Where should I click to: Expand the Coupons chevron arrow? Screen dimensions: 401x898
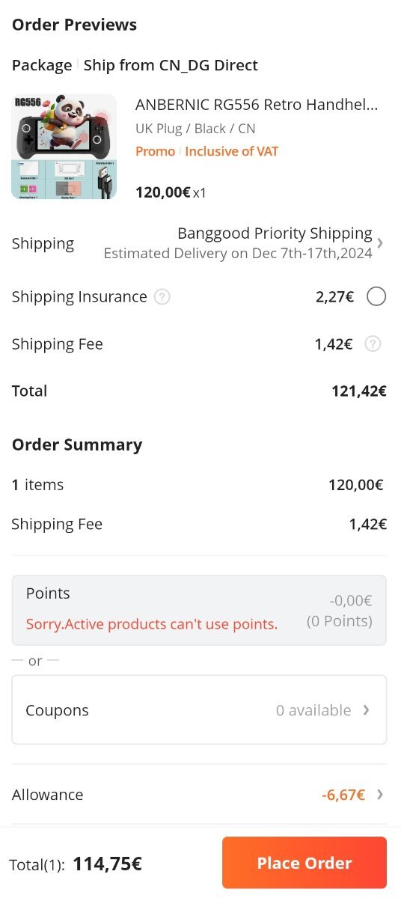click(366, 710)
